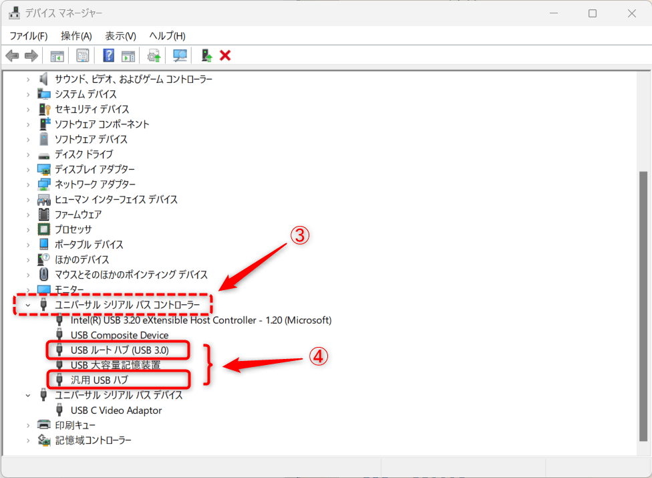Expand the ディスプレイ アダプター category
This screenshot has height=478, width=652.
coord(28,170)
